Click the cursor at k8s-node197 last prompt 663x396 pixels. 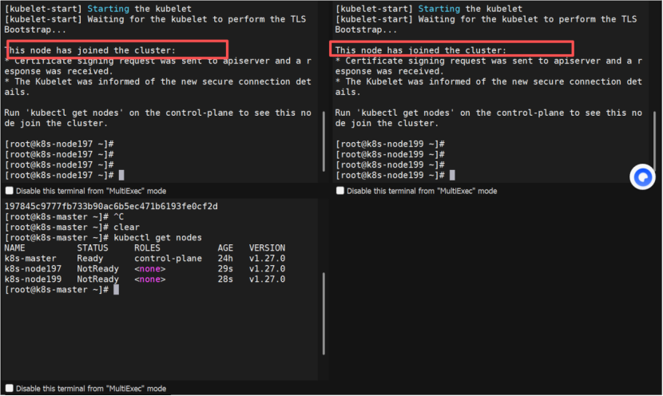pyautogui.click(x=121, y=175)
